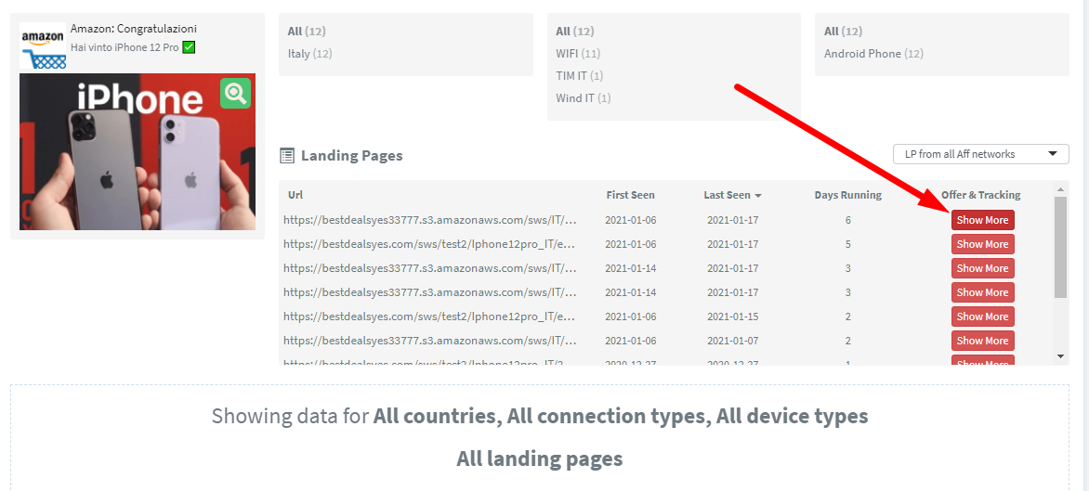This screenshot has height=491, width=1089.
Task: Select All (12) country filter
Action: coord(307,32)
